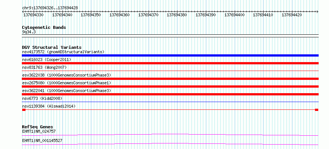Click the RefSeq Genes track title
The image size is (329, 149).
click(38, 127)
